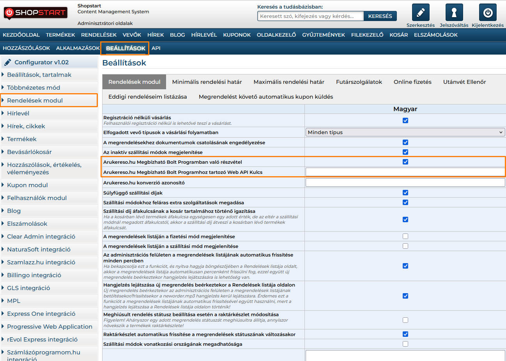Toggle dokumentumok csatolásának engedélyezése checkbox
The width and height of the screenshot is (506, 361).
405,142
